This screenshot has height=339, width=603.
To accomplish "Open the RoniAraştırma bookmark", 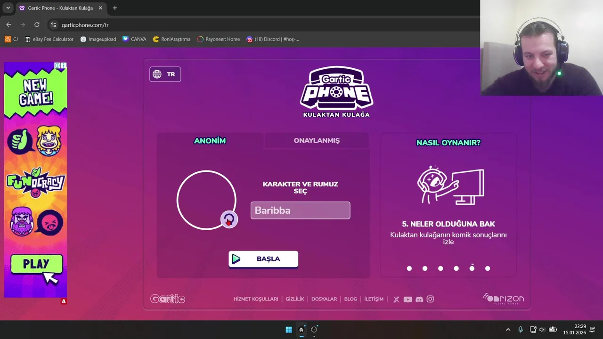I will 171,39.
